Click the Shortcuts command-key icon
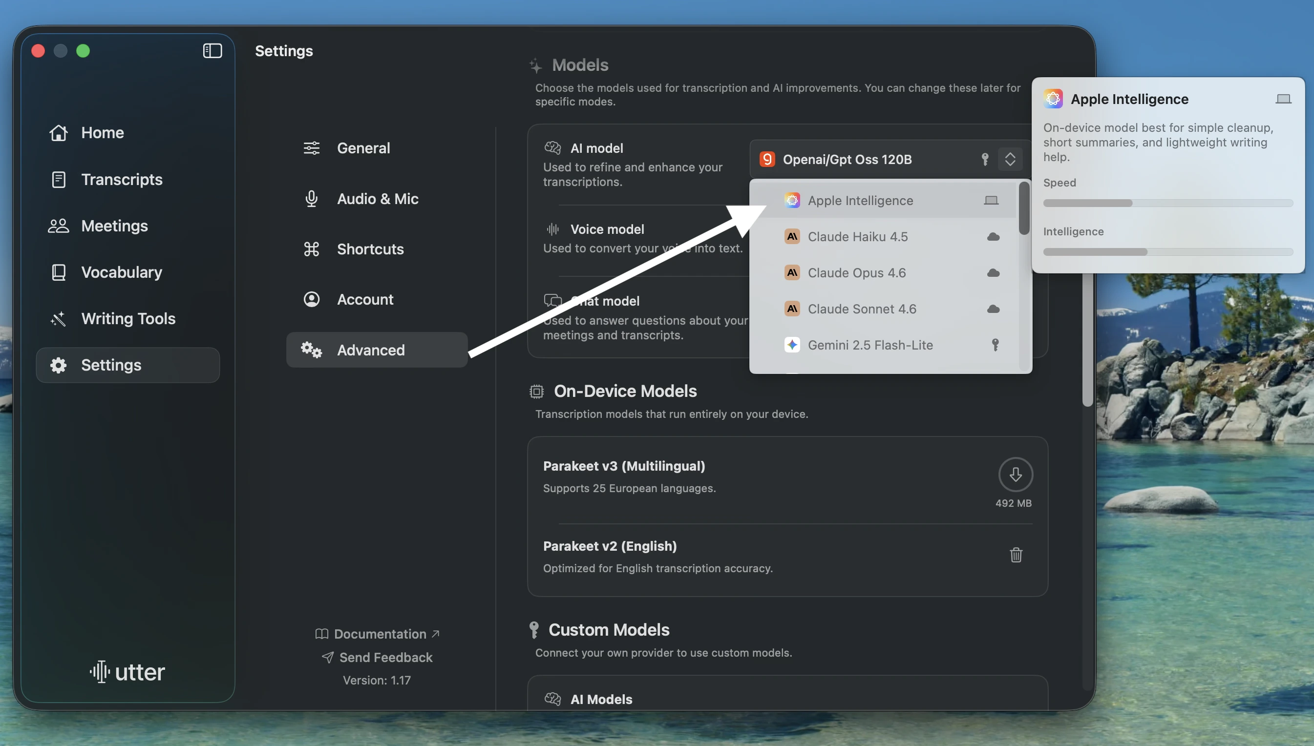This screenshot has height=746, width=1314. (x=312, y=249)
